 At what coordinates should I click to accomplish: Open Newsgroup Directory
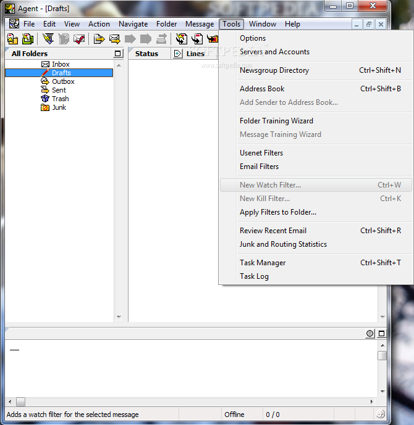pos(316,70)
